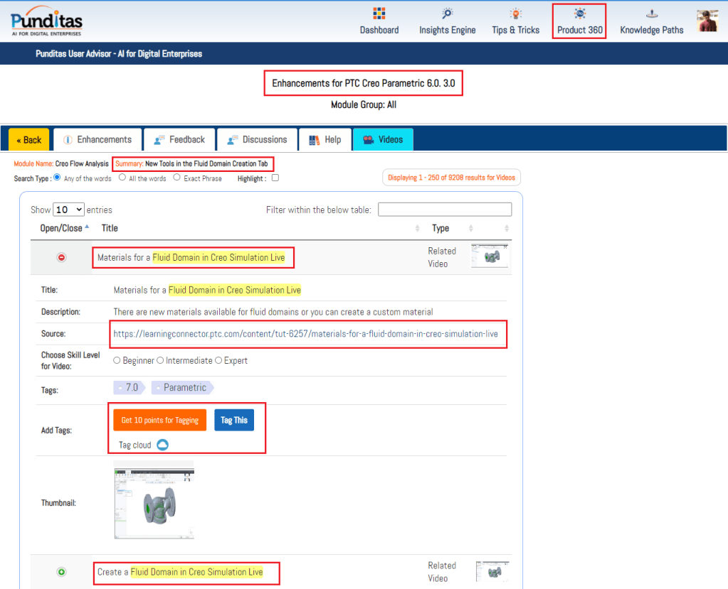Viewport: 728px width, 589px height.
Task: Expand the Create a Fluid Domain row
Action: pos(61,572)
